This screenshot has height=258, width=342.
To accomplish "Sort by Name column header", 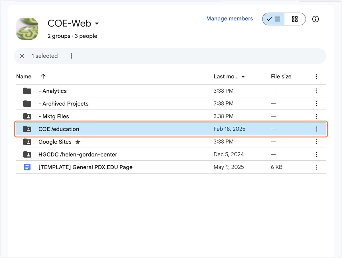I will (24, 76).
